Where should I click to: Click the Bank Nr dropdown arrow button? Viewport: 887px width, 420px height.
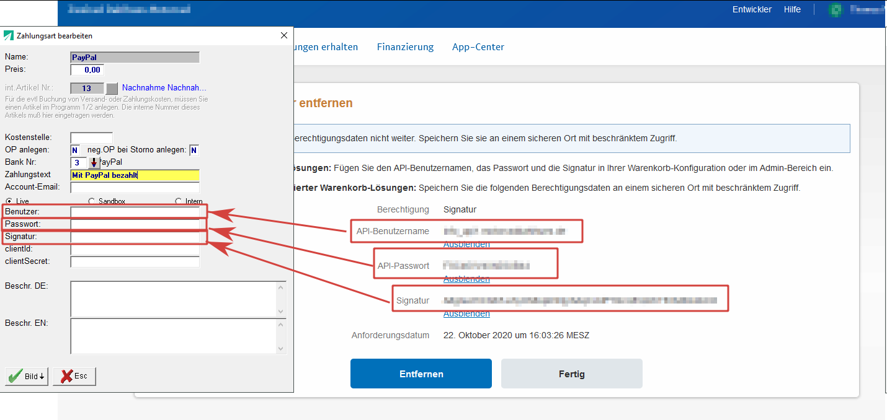[x=94, y=162]
